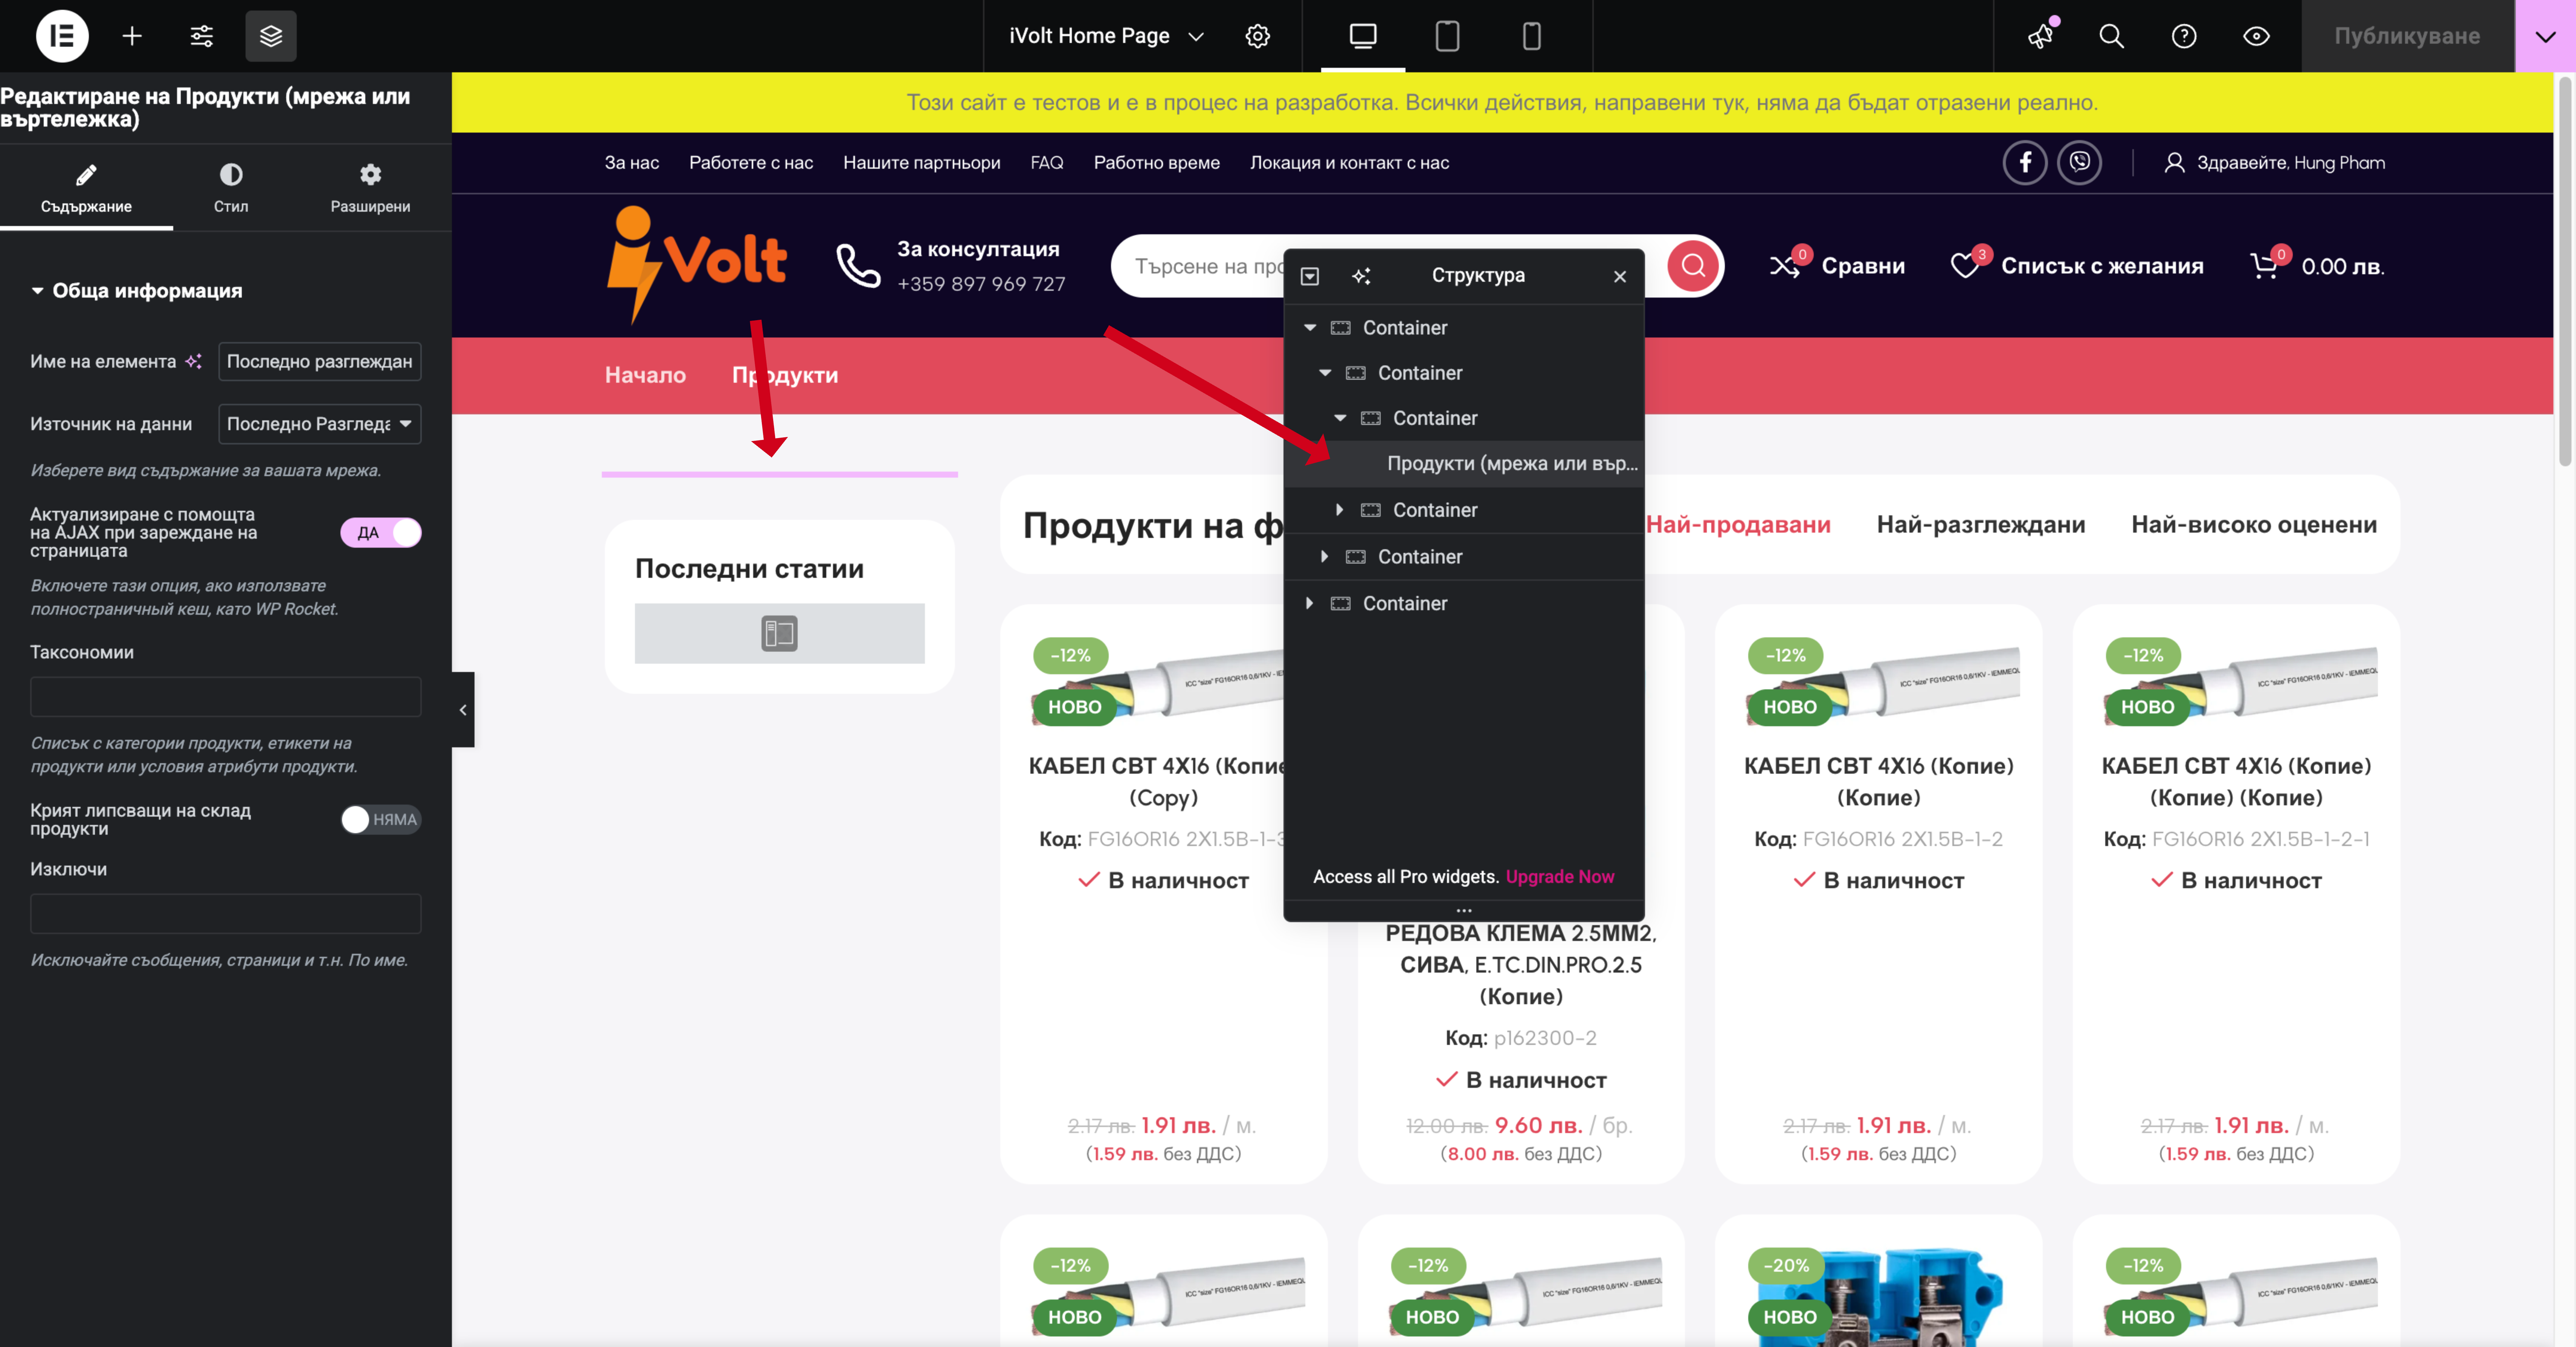Click the Таксономии input field

[x=226, y=696]
